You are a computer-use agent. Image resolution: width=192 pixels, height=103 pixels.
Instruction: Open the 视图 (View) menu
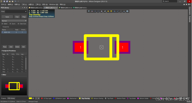[x=17, y=4]
